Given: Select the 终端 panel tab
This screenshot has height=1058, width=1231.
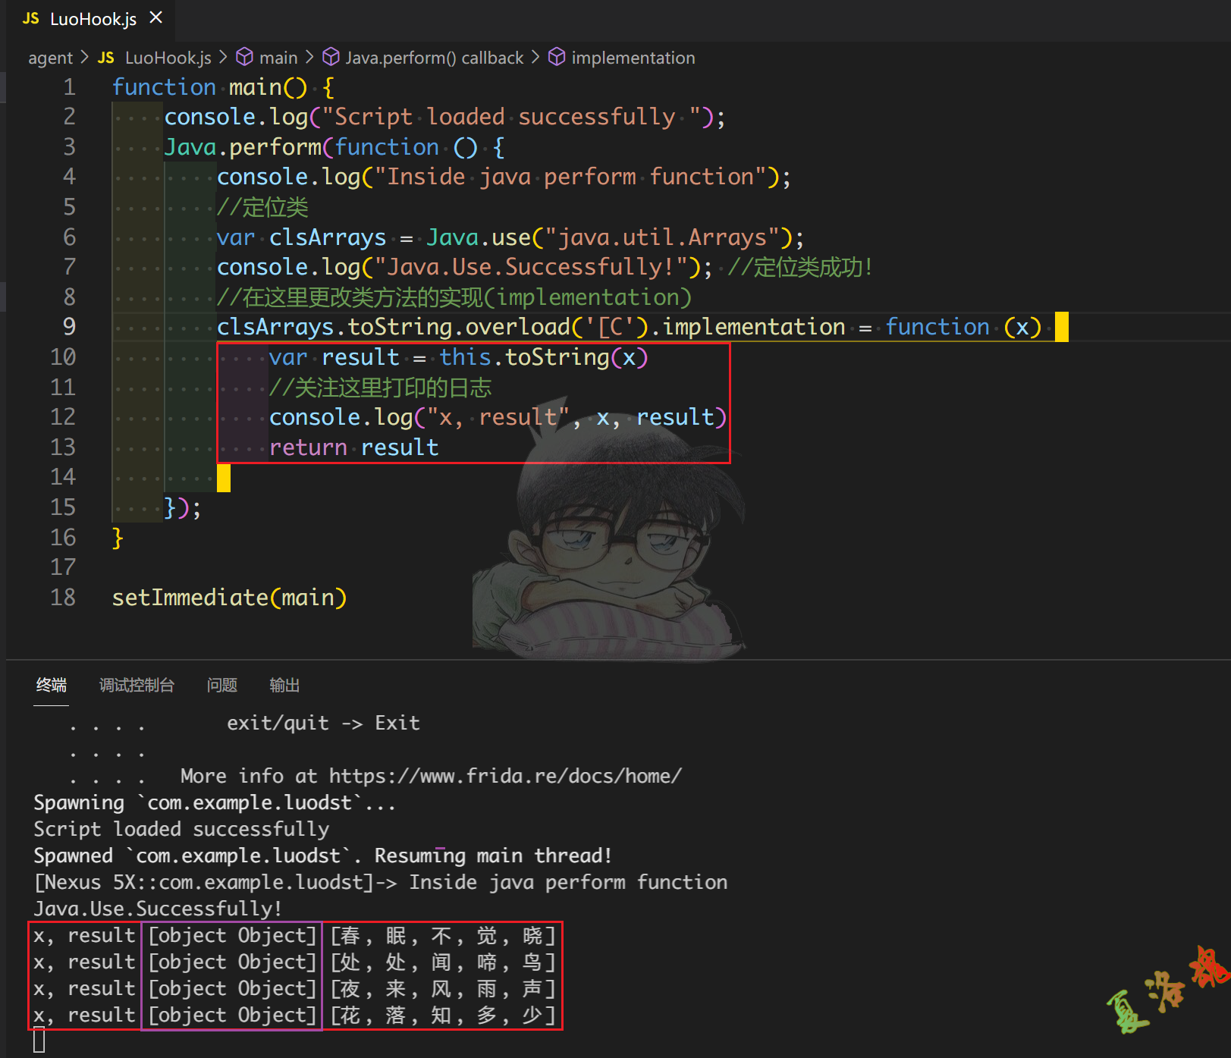Looking at the screenshot, I should [51, 685].
